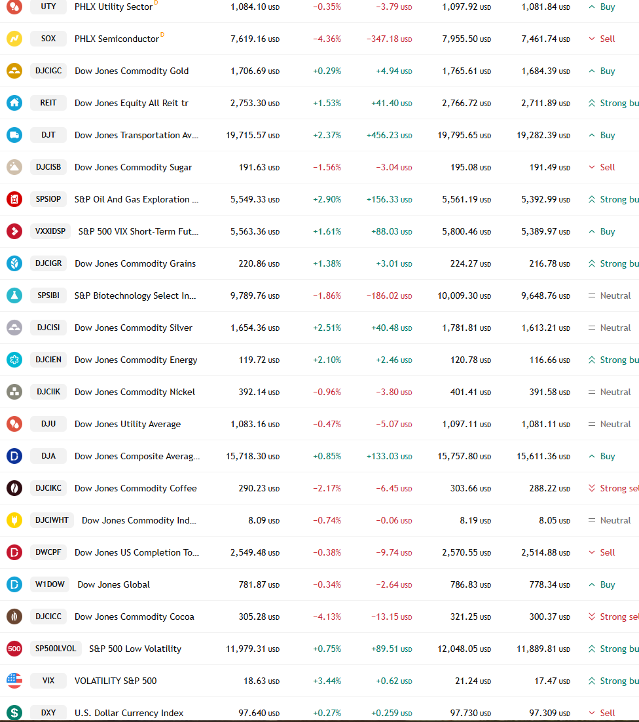Click the low value 1,613.21 USD
This screenshot has width=639, height=722.
545,328
